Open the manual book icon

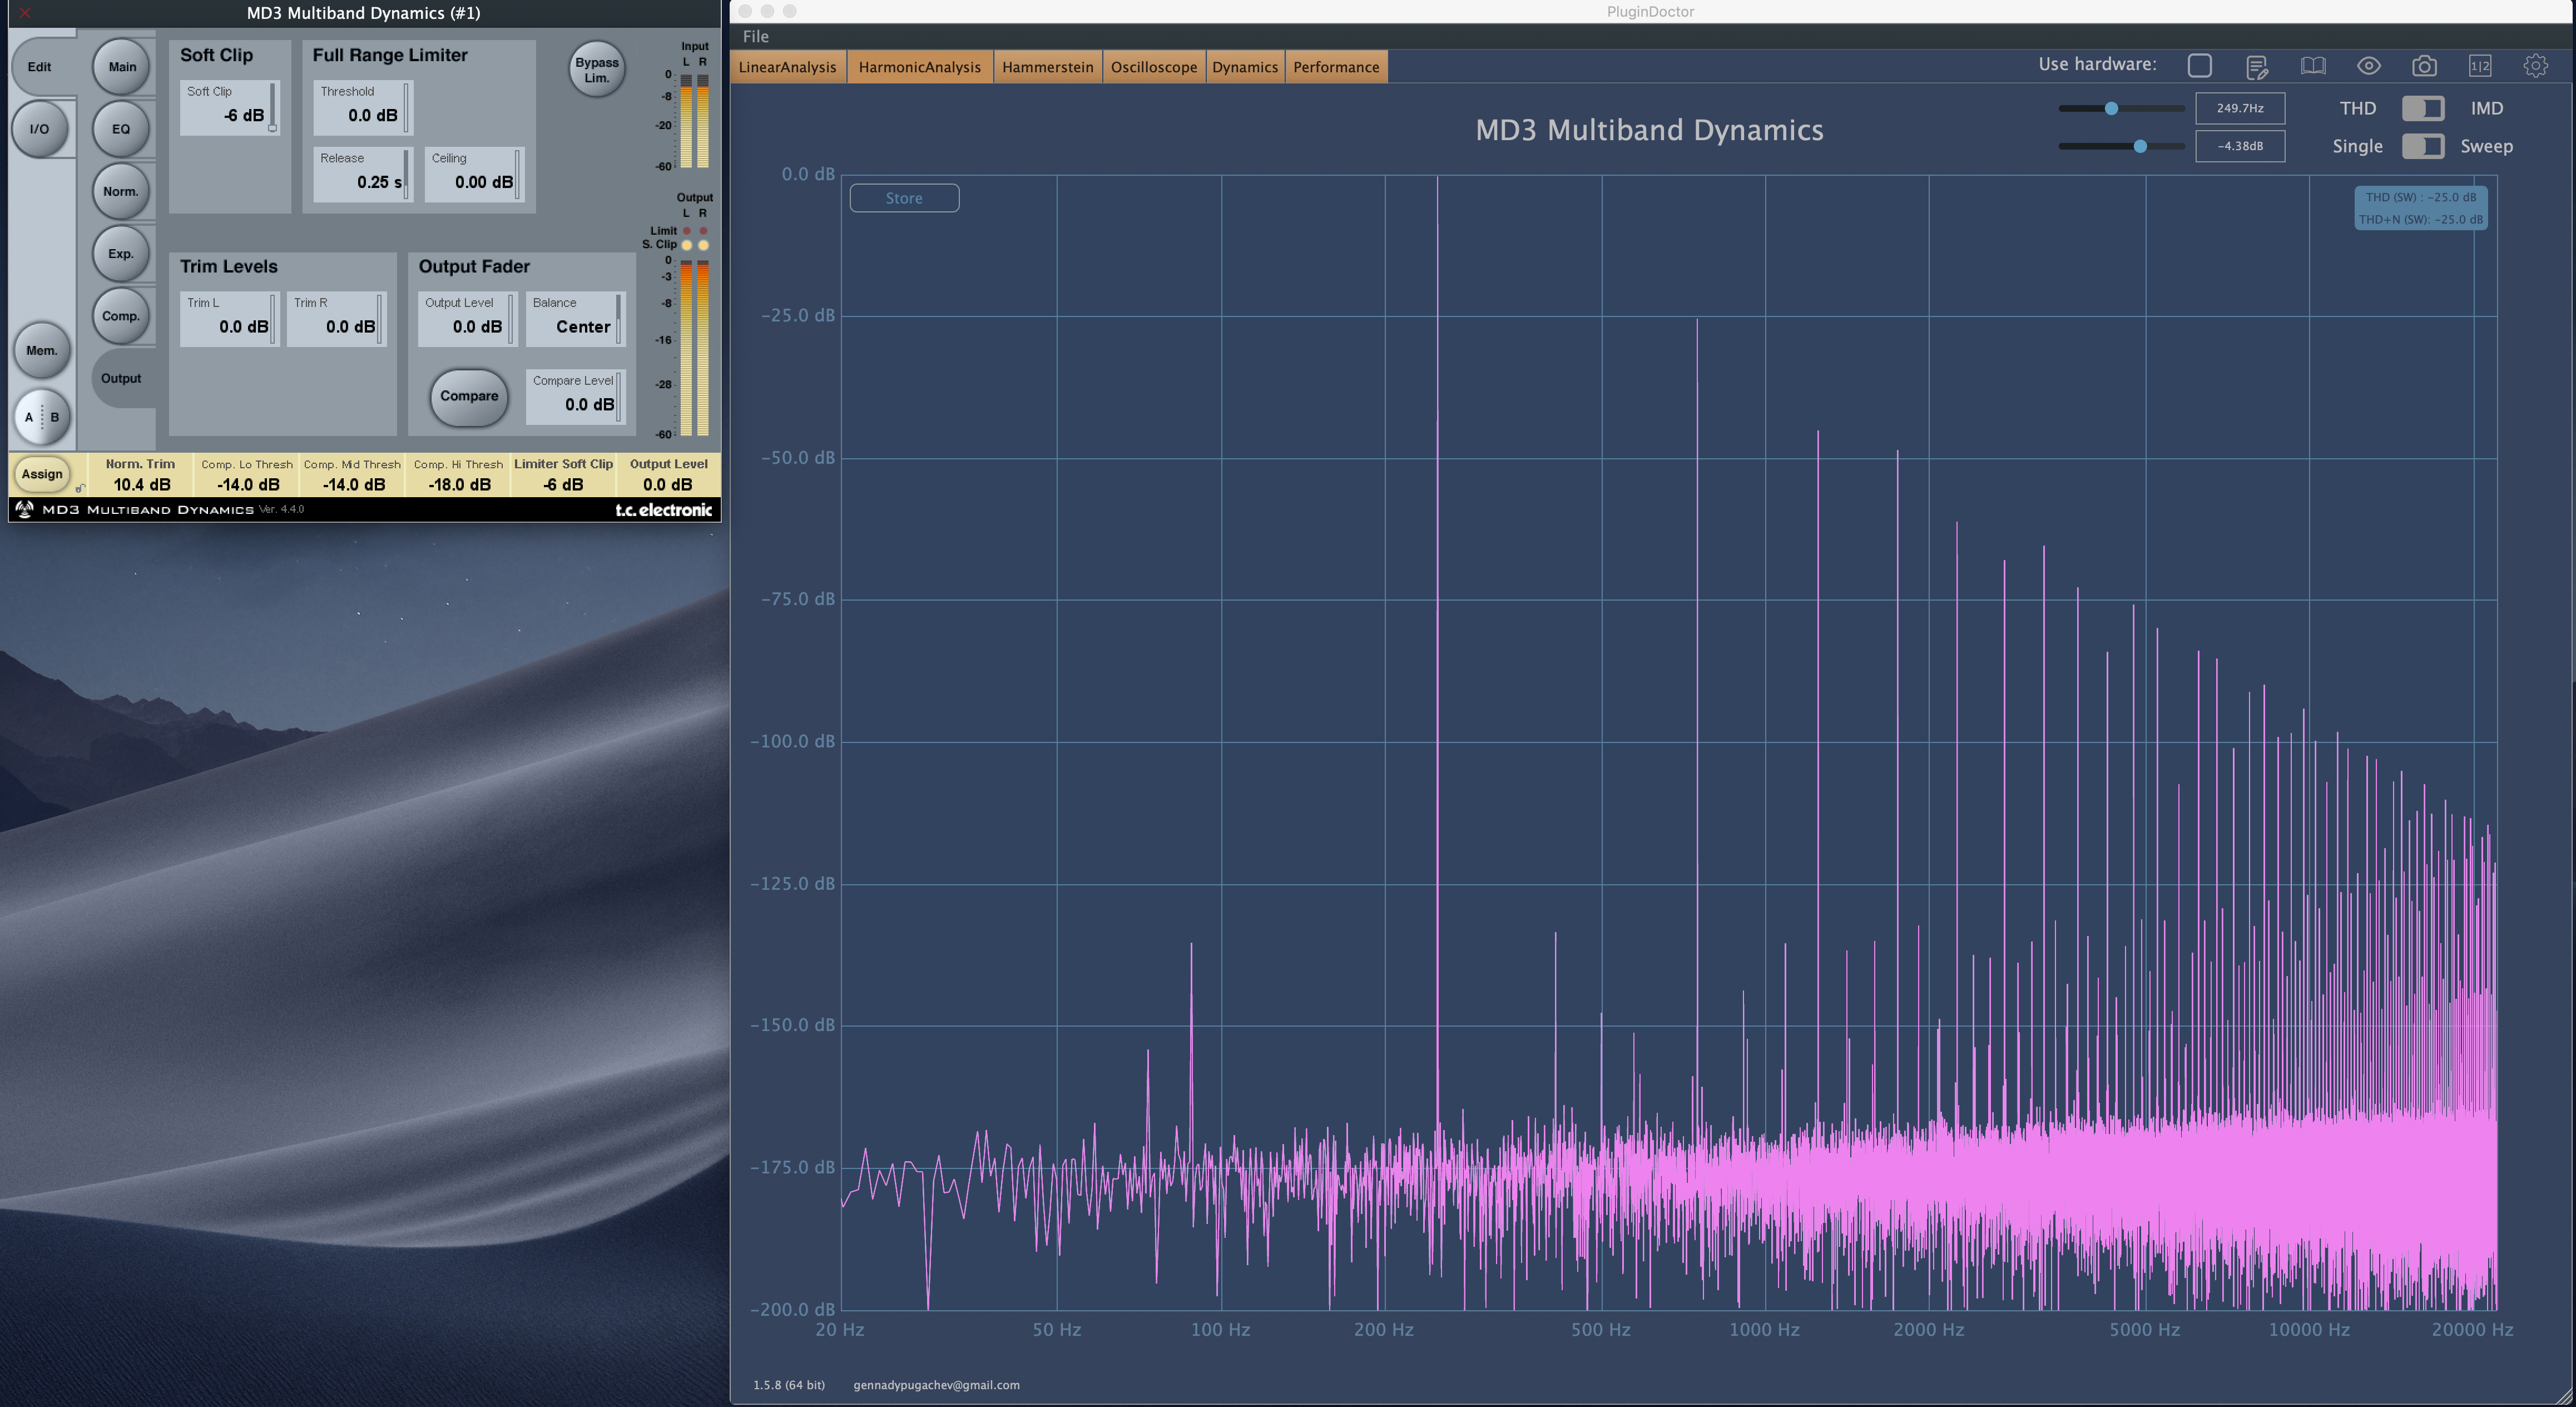2313,66
